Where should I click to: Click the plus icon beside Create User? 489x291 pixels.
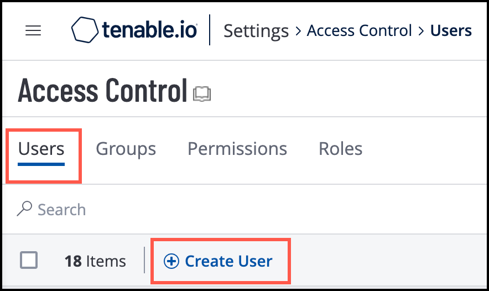tap(172, 261)
